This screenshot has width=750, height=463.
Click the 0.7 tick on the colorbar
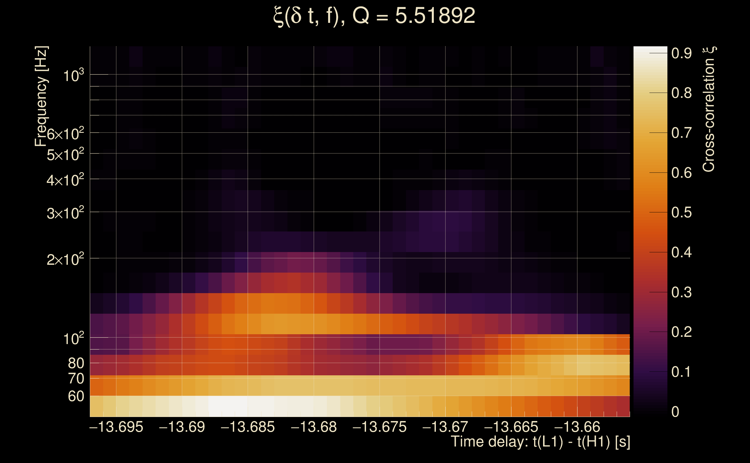click(x=681, y=133)
